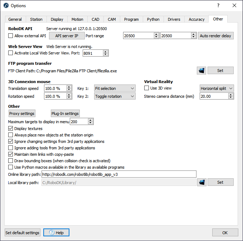This screenshot has height=241, width=243.
Task: Enable Draw bounding boxes checkbox
Action: click(x=10, y=161)
